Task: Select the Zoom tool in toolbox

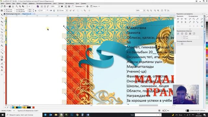Action: 2,25
